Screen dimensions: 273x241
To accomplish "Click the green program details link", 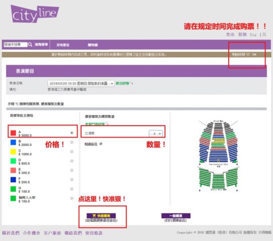I will pos(122,83).
